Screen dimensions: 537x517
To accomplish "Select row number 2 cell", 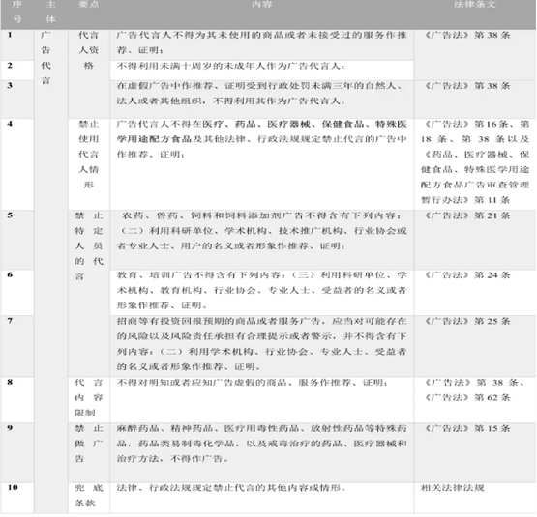I will pyautogui.click(x=17, y=71).
